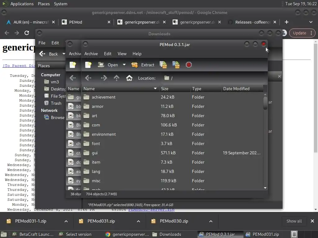Sort archive contents by Name column

(120, 89)
